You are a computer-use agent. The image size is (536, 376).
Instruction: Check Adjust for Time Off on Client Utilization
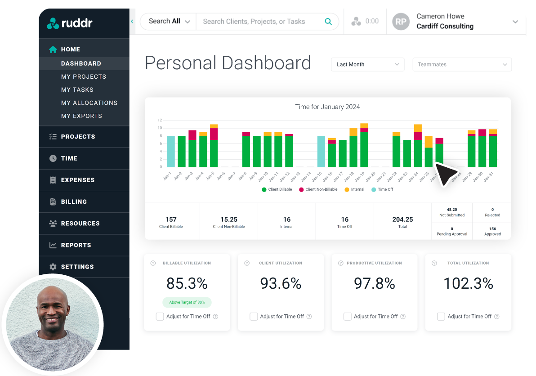(254, 316)
